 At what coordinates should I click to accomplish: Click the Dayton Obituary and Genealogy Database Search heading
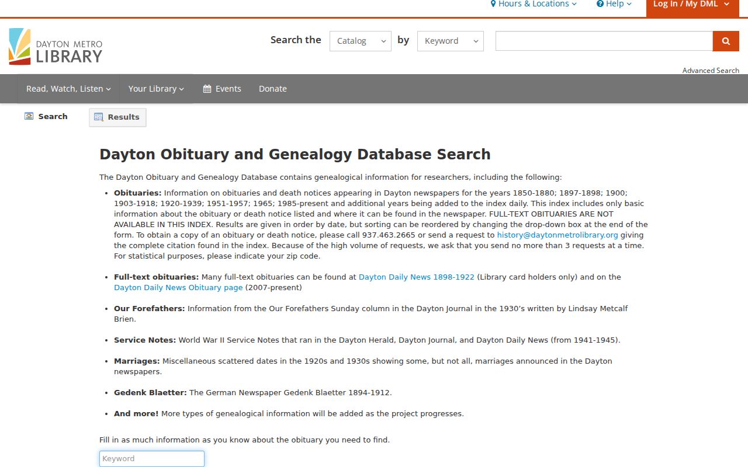point(295,154)
